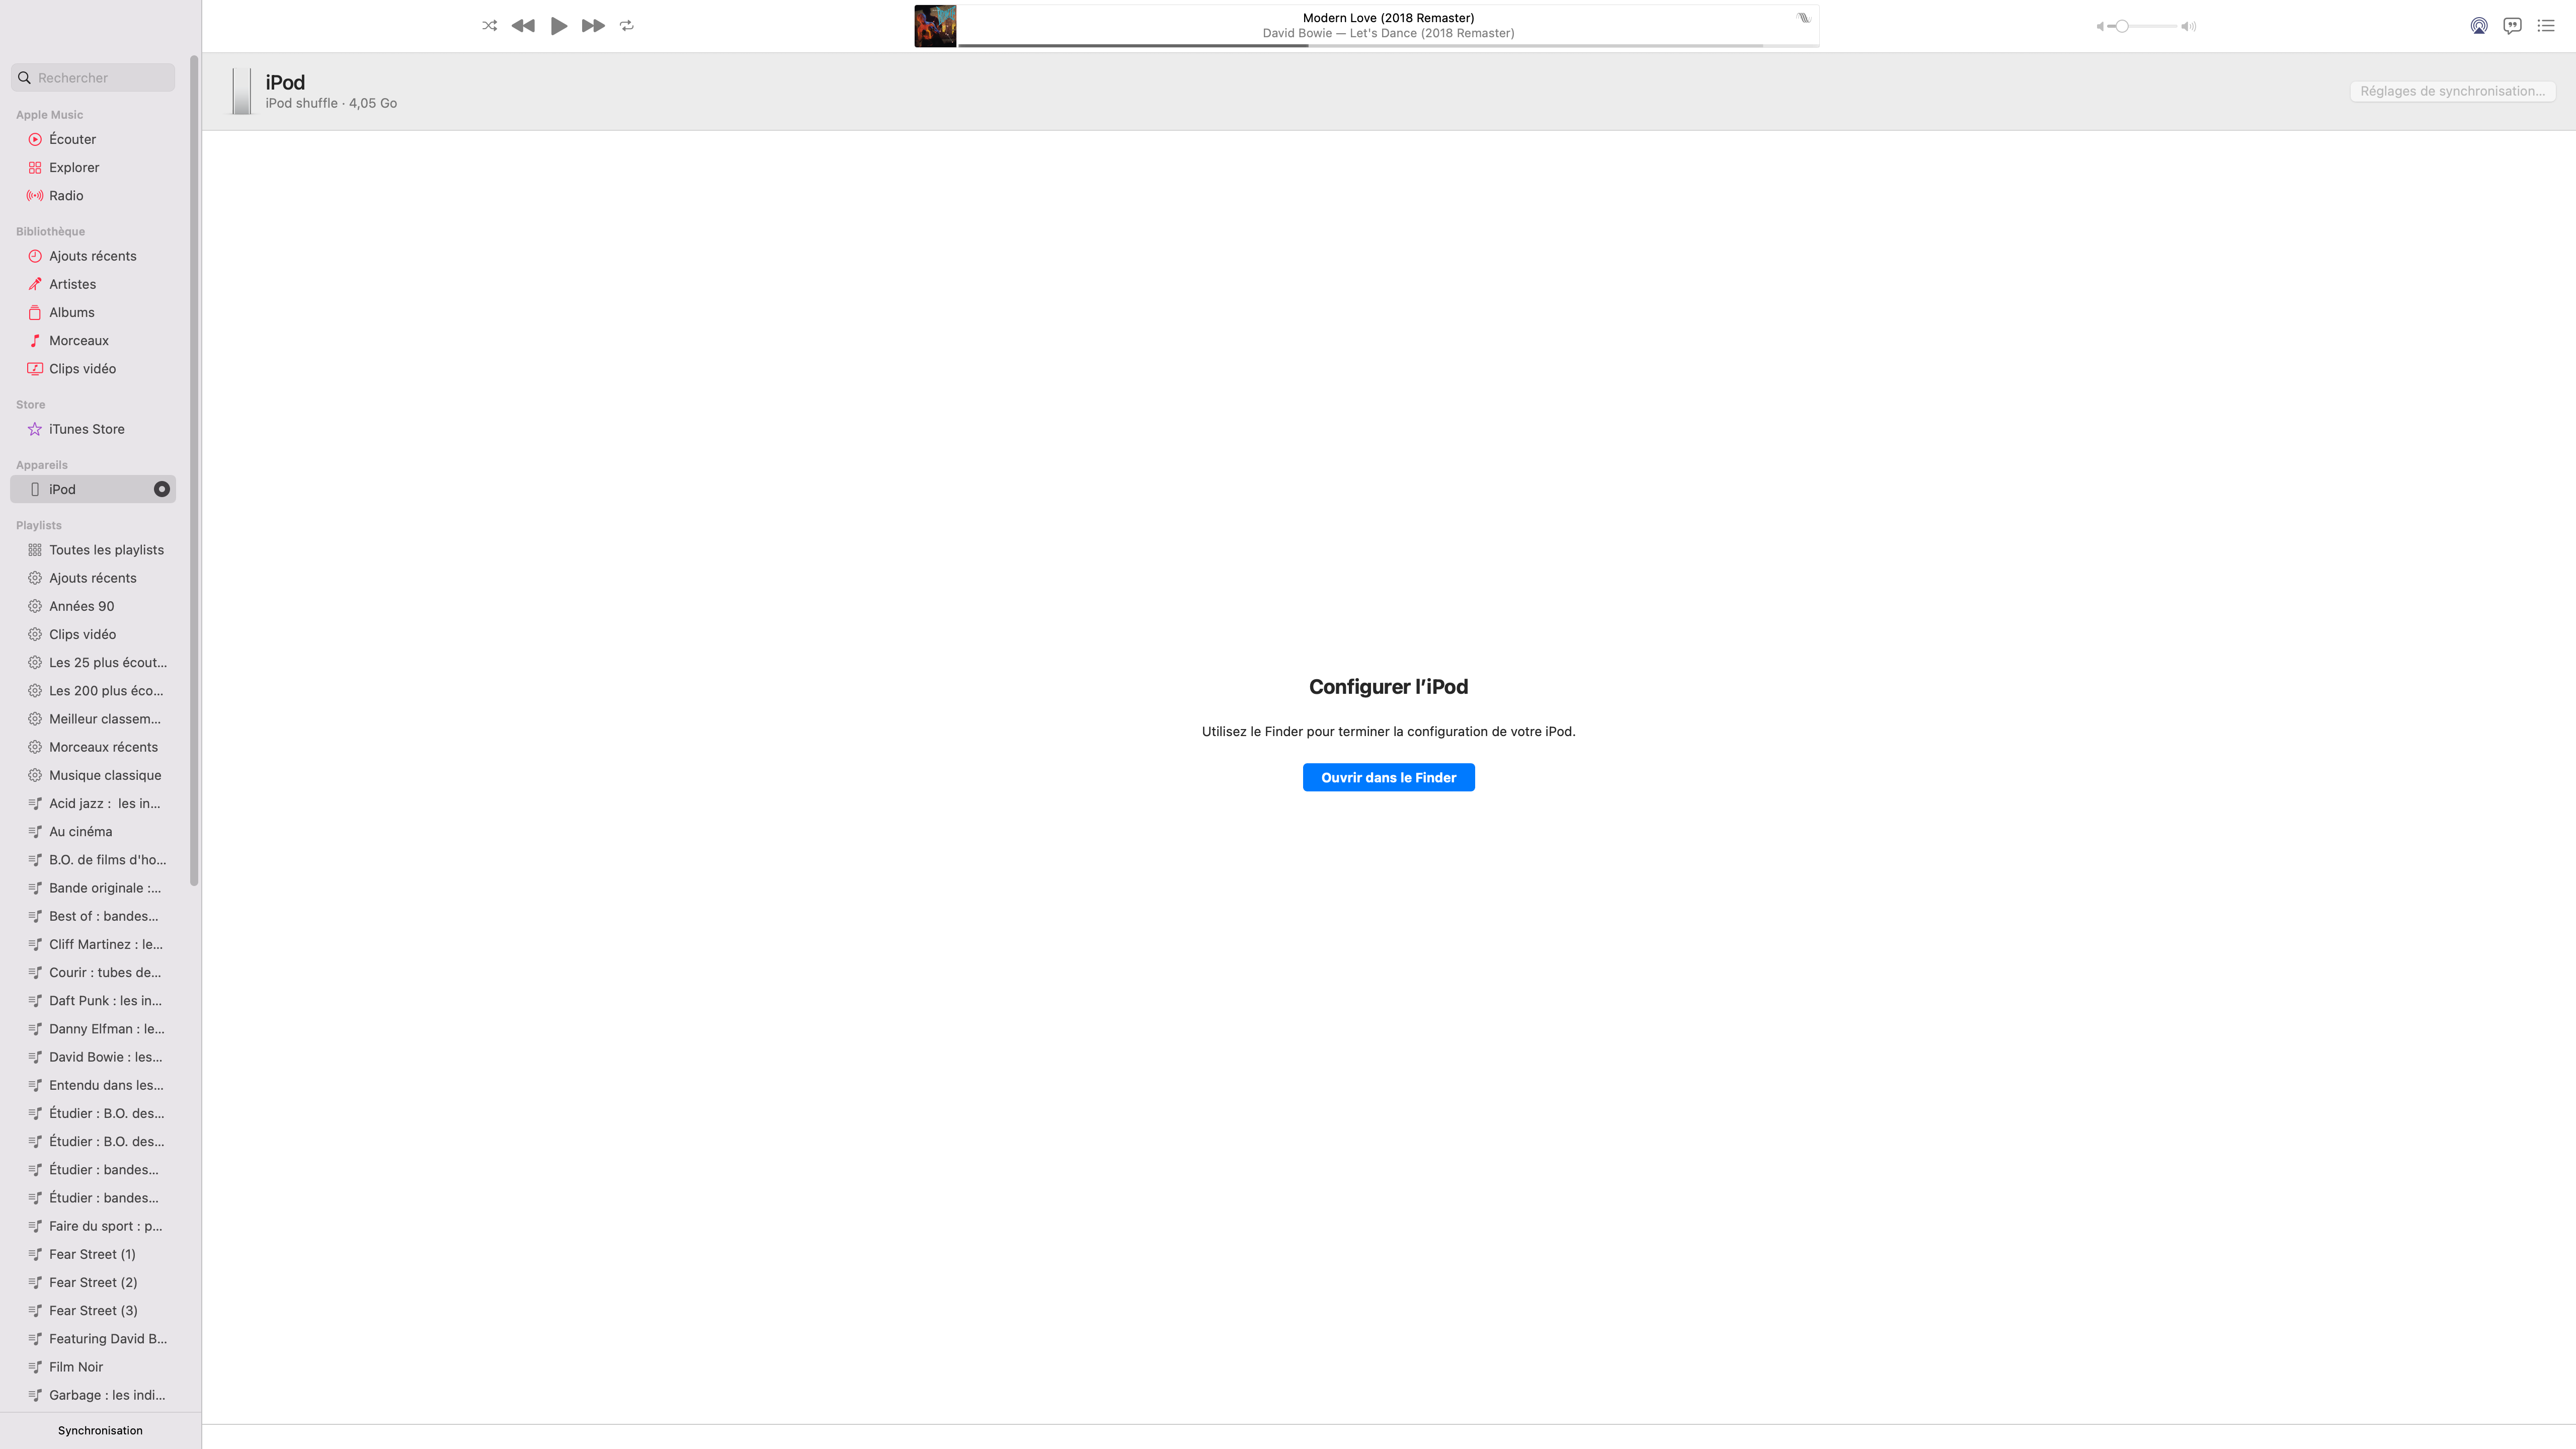Adjust the volume slider knob
This screenshot has height=1449, width=2576.
coord(2121,26)
